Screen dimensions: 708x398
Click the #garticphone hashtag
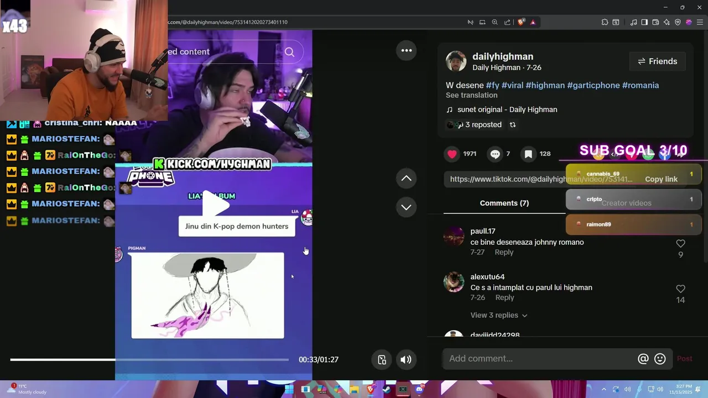click(x=594, y=85)
